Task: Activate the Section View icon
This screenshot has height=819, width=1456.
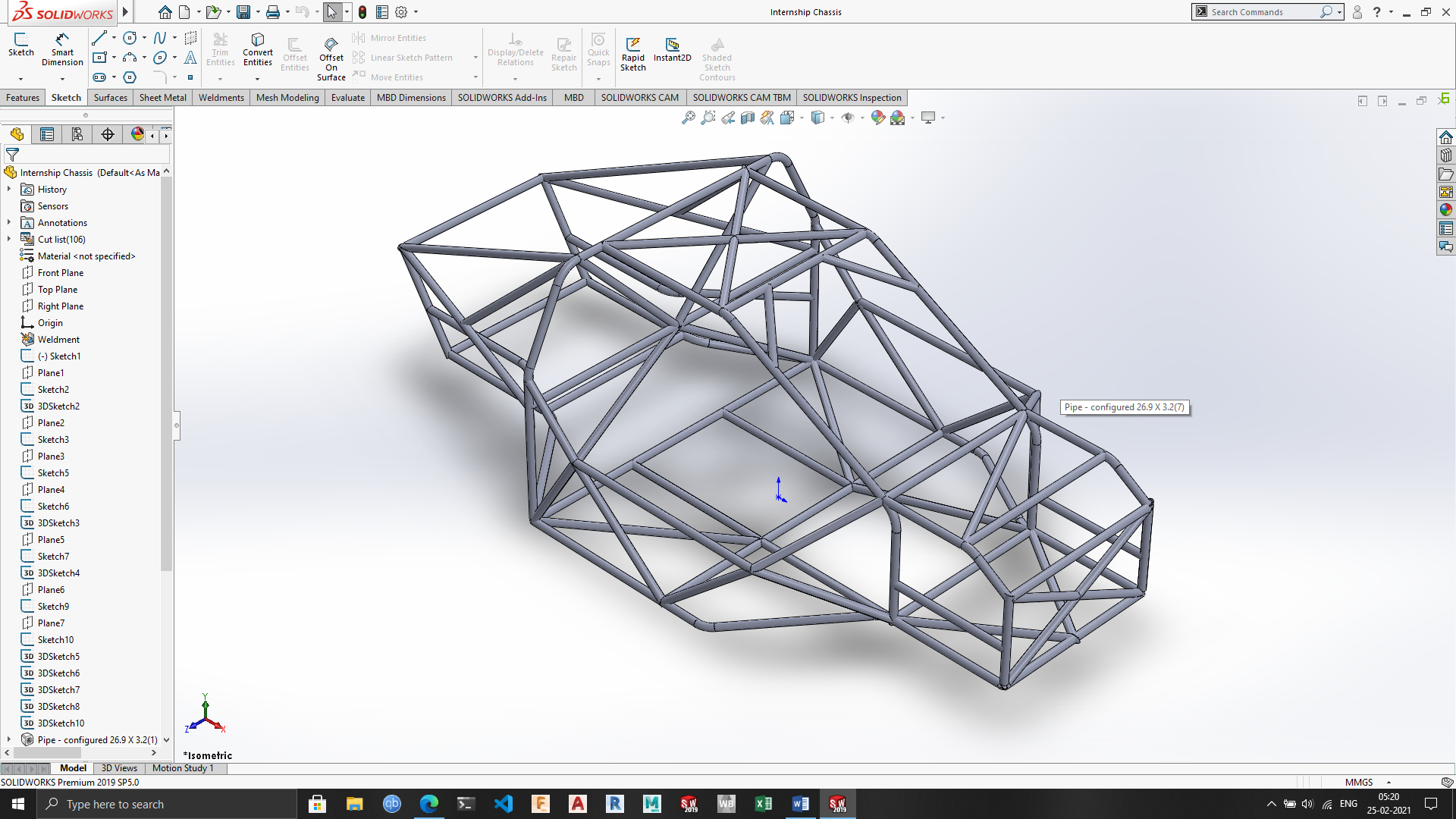Action: [748, 118]
